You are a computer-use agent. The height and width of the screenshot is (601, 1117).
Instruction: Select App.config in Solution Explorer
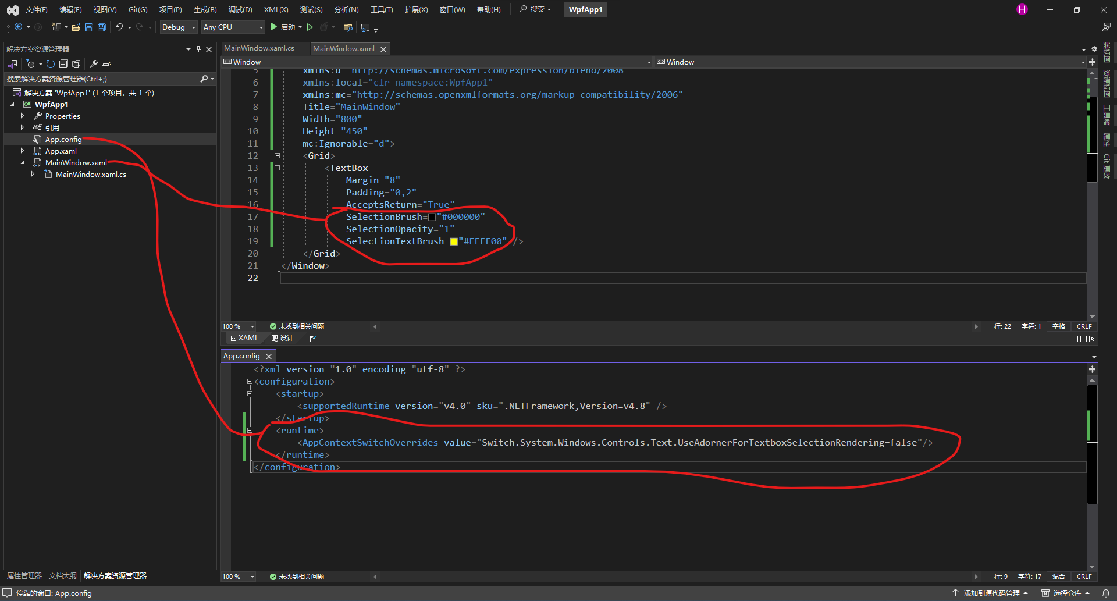(x=63, y=139)
